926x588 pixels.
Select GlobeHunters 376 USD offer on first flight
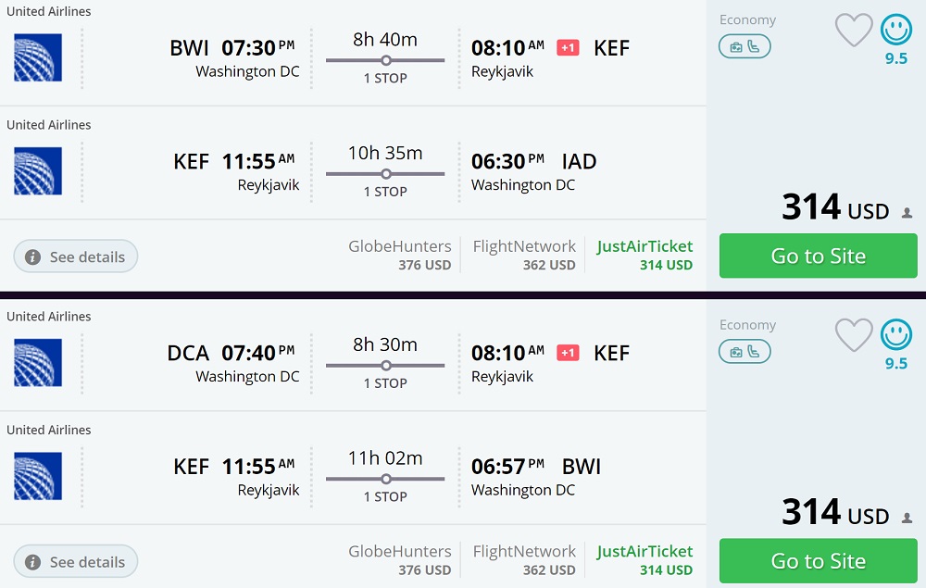click(x=399, y=255)
